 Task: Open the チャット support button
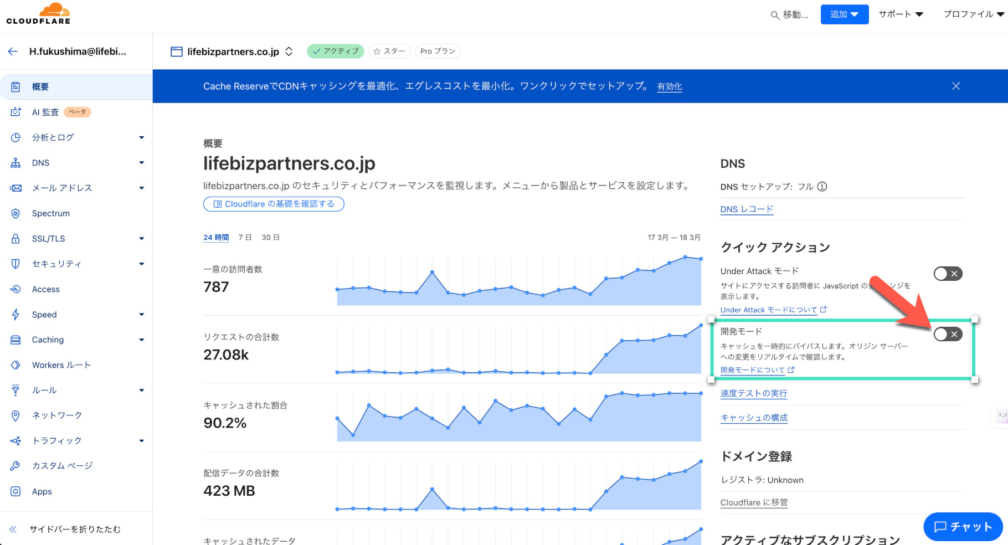[963, 527]
